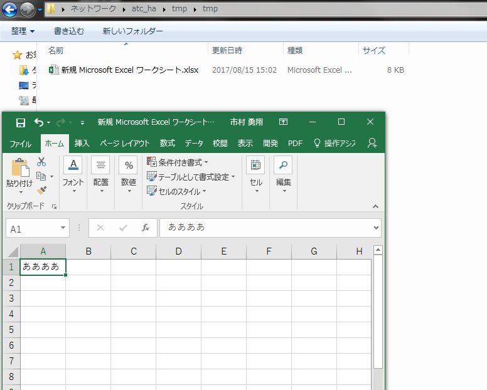Viewport: 487px width, 390px height.
Task: Select the ホーム ribbon tab
Action: (55, 144)
